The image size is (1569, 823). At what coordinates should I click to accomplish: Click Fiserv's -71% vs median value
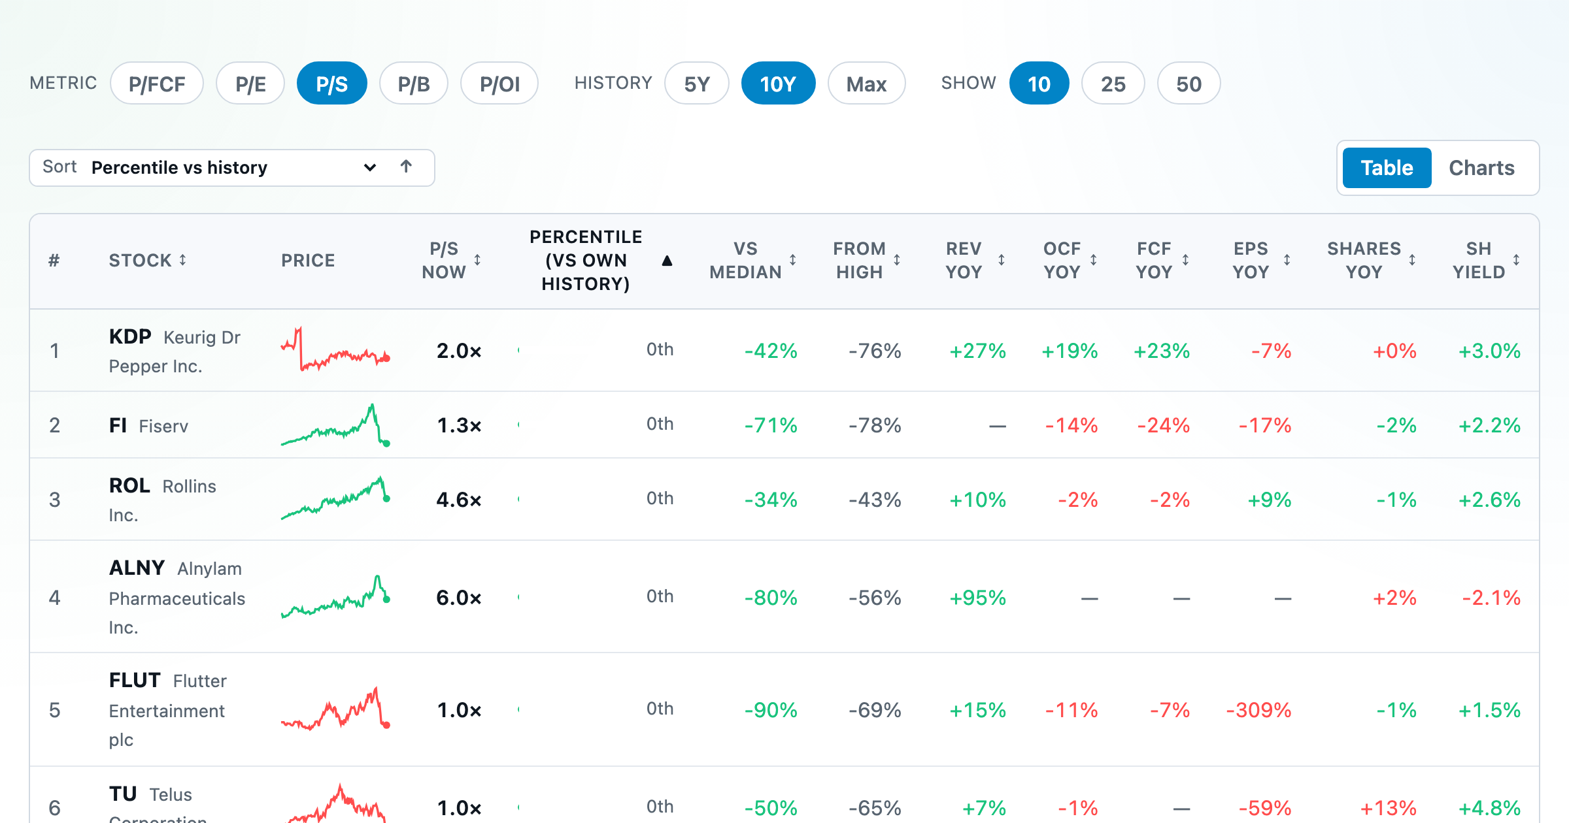(771, 425)
